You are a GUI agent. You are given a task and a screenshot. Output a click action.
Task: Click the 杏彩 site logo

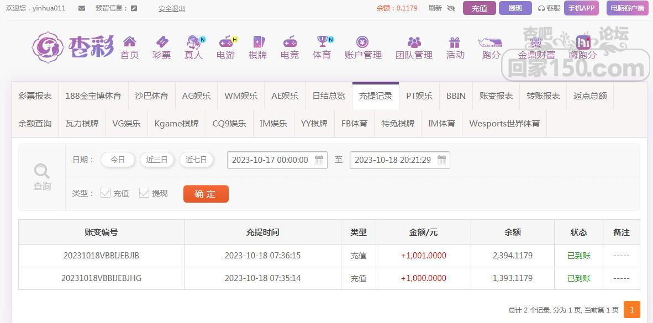[x=73, y=47]
